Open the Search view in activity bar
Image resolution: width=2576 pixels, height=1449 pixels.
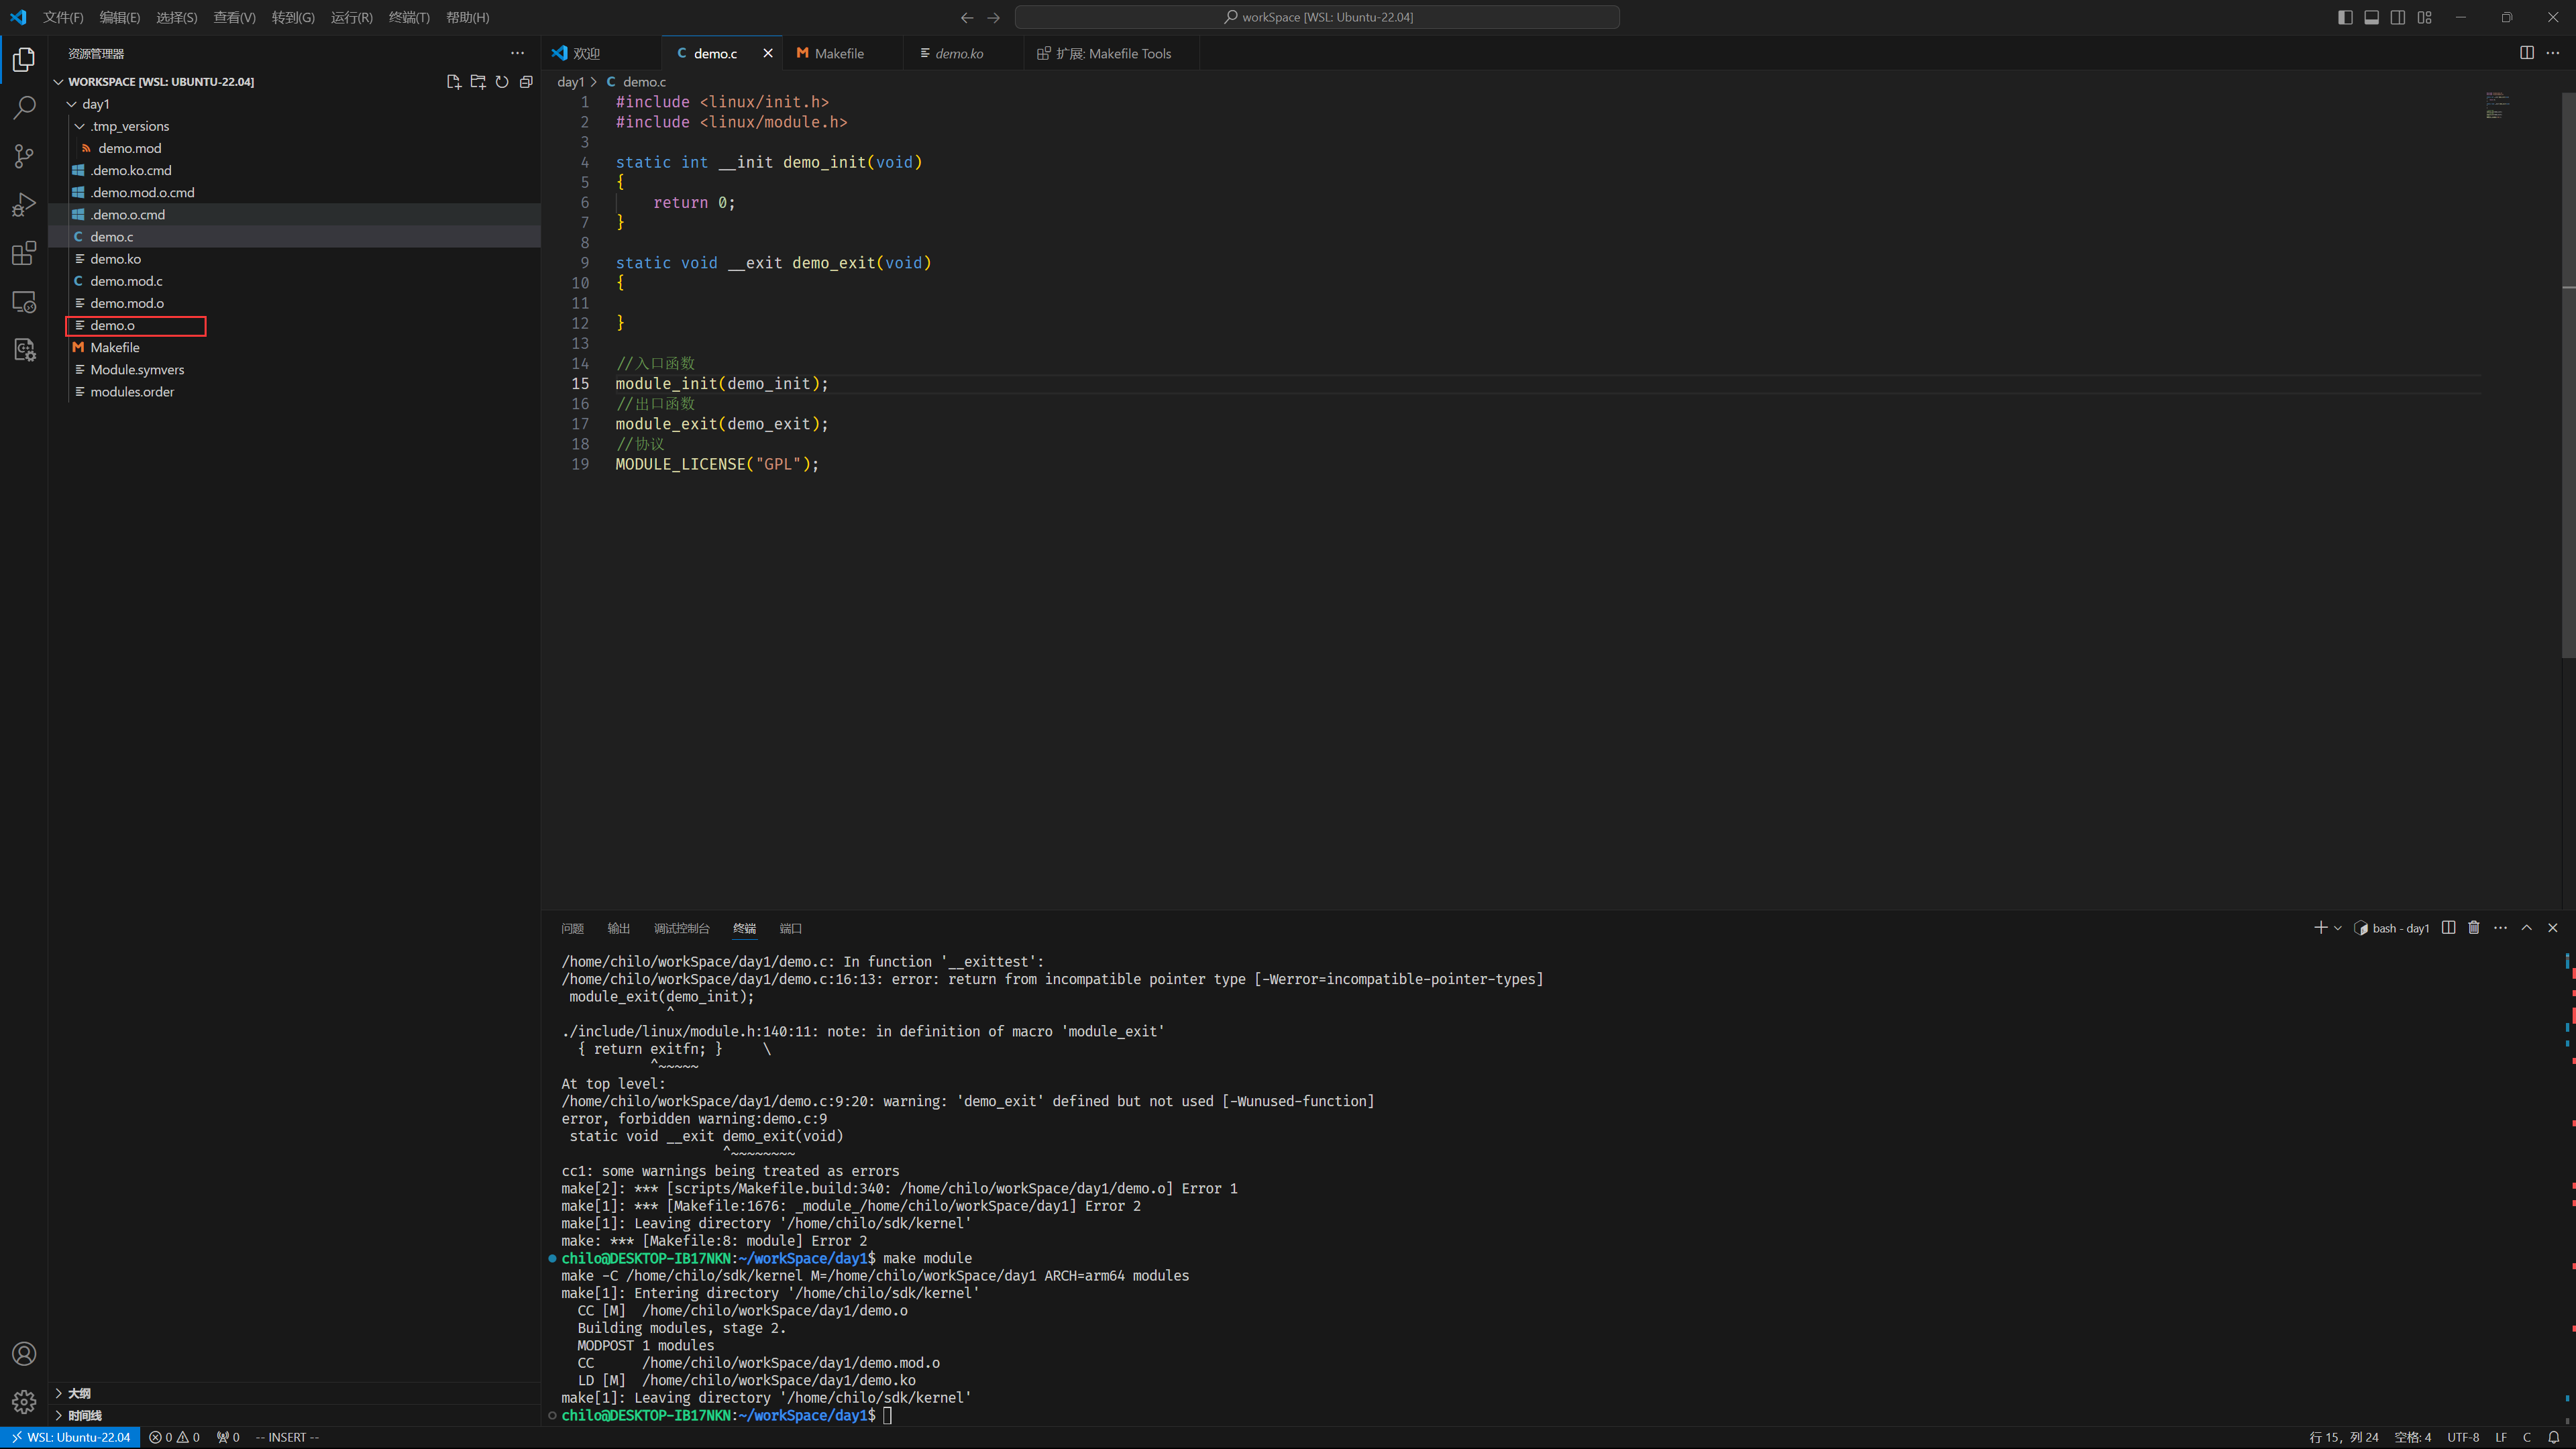[x=24, y=108]
